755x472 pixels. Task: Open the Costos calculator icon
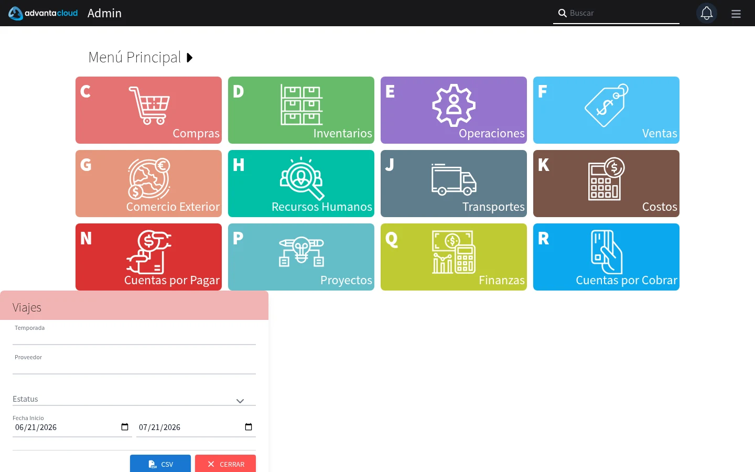607,179
